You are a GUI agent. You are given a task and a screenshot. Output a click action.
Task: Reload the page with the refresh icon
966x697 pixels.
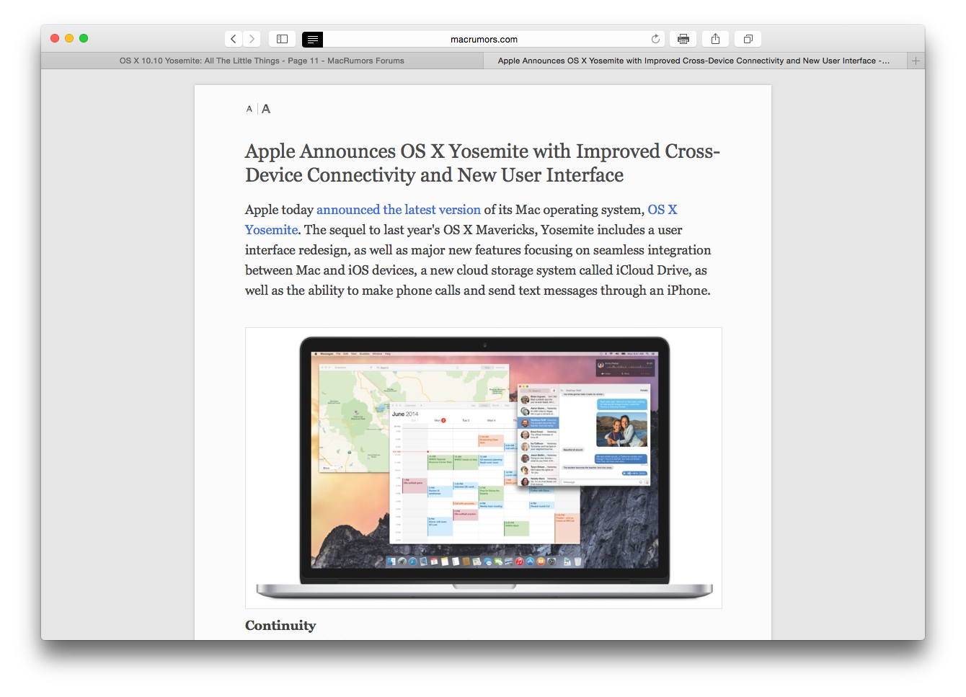coord(655,39)
